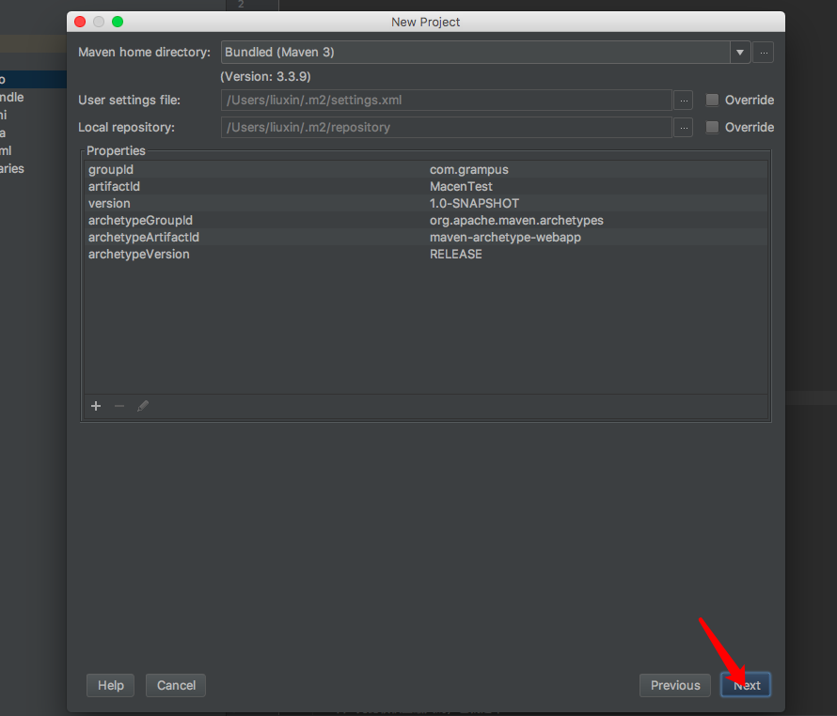This screenshot has height=716, width=837.
Task: Select the archetypeArtifactId property row
Action: point(426,238)
